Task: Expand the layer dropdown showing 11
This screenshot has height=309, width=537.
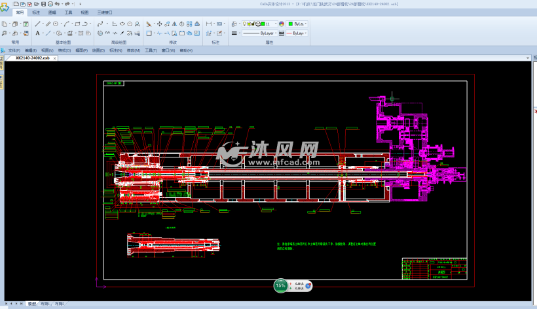Action: [x=275, y=24]
